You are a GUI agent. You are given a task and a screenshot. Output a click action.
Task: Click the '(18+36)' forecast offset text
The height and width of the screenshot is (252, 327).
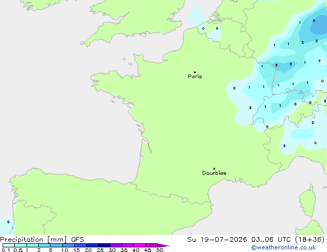310,240
